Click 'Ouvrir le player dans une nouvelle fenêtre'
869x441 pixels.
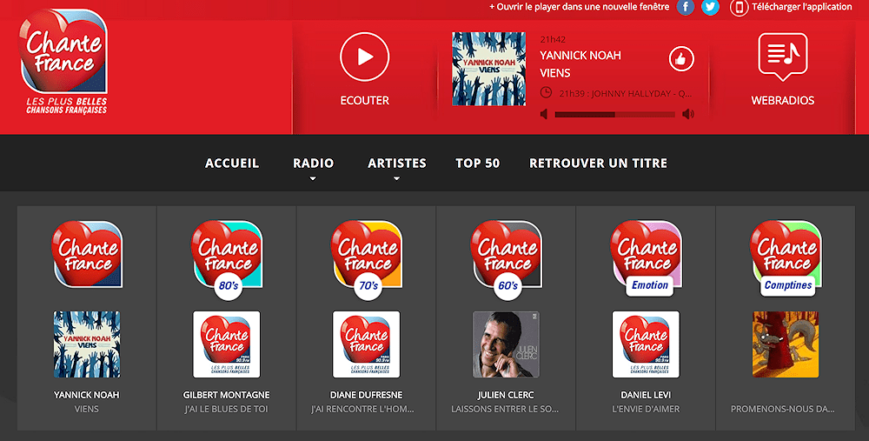coord(579,7)
